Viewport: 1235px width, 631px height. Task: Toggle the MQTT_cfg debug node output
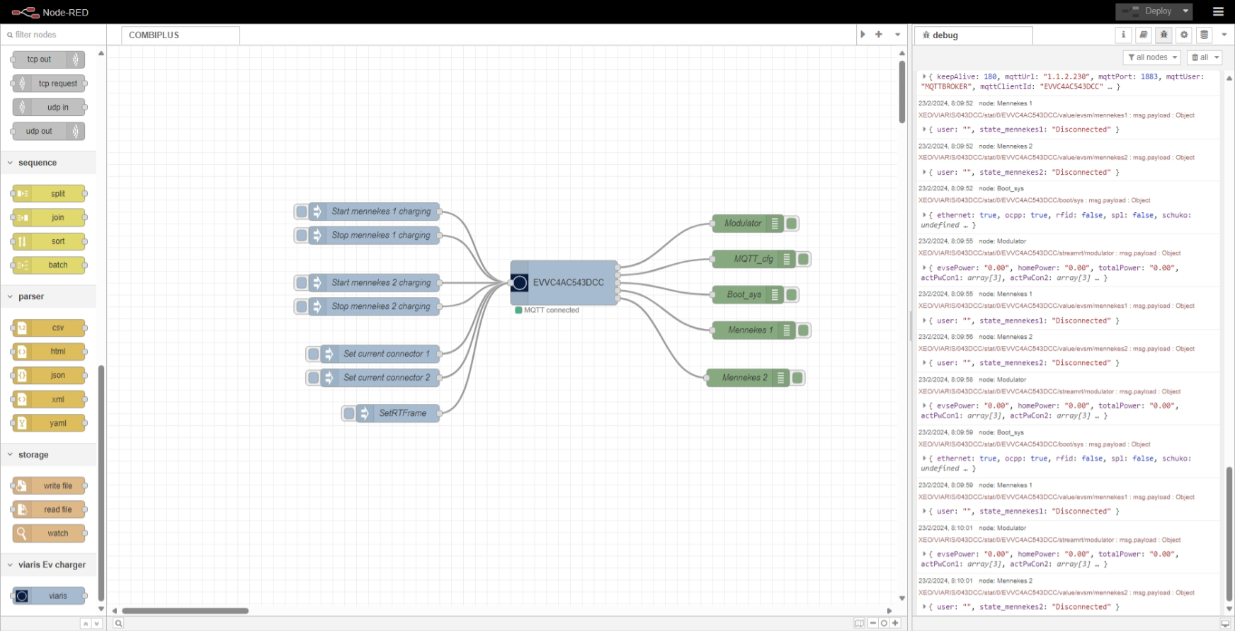coord(803,259)
